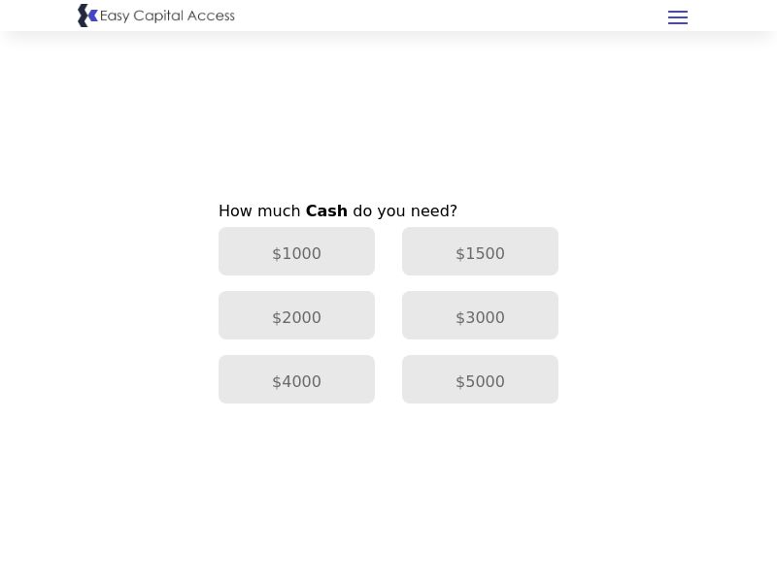Click the Easy Capital Access logo icon
The width and height of the screenshot is (777, 582).
click(x=87, y=16)
